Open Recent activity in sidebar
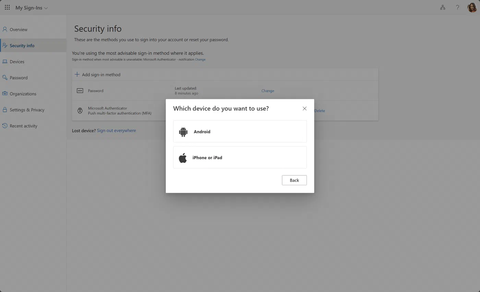 [x=33, y=126]
